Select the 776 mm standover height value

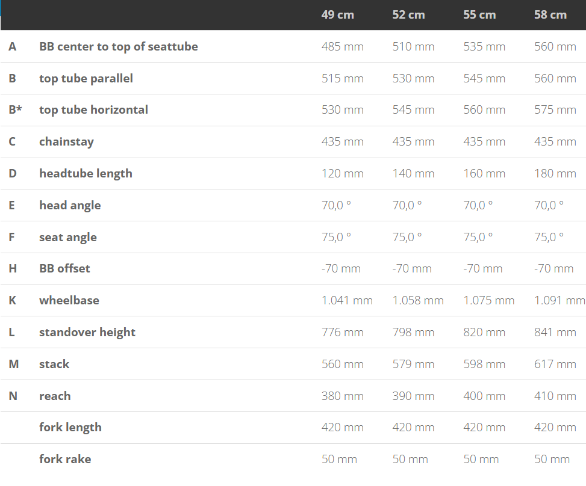coord(342,332)
